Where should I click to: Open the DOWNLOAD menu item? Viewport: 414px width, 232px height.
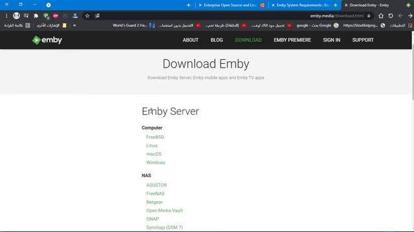pos(248,40)
